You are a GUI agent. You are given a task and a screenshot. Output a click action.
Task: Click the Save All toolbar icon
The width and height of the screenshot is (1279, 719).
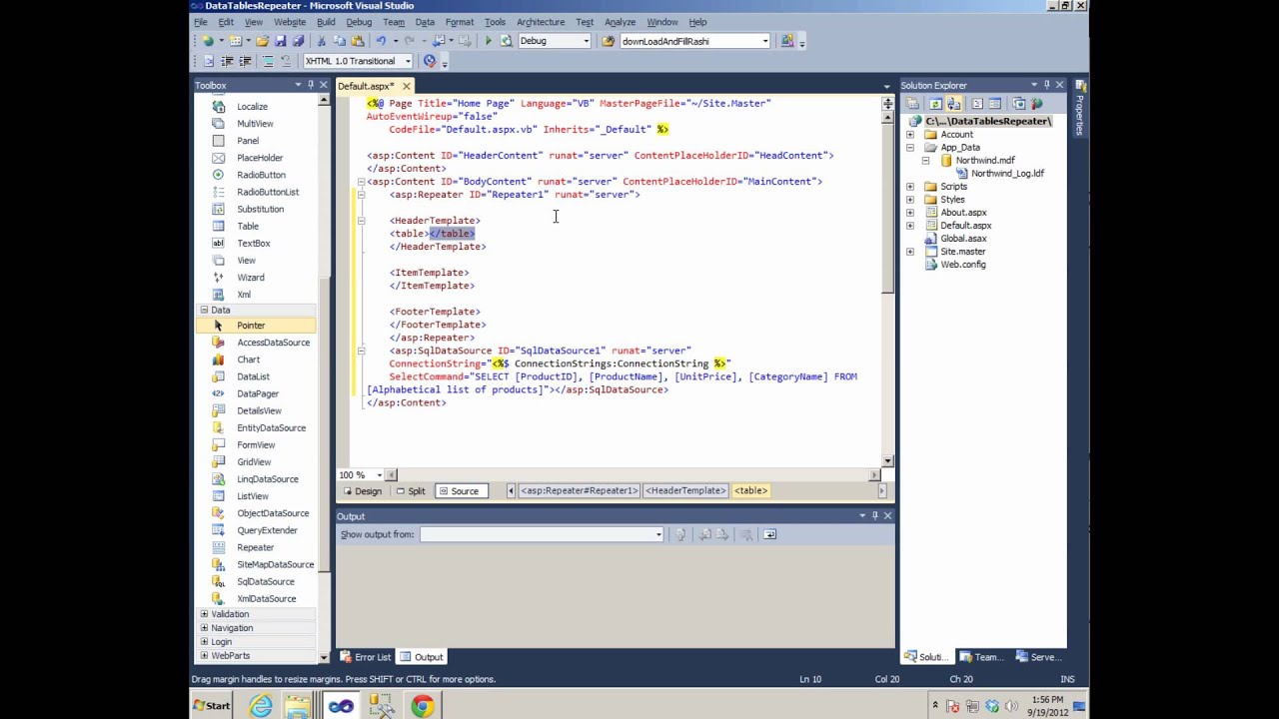tap(298, 41)
